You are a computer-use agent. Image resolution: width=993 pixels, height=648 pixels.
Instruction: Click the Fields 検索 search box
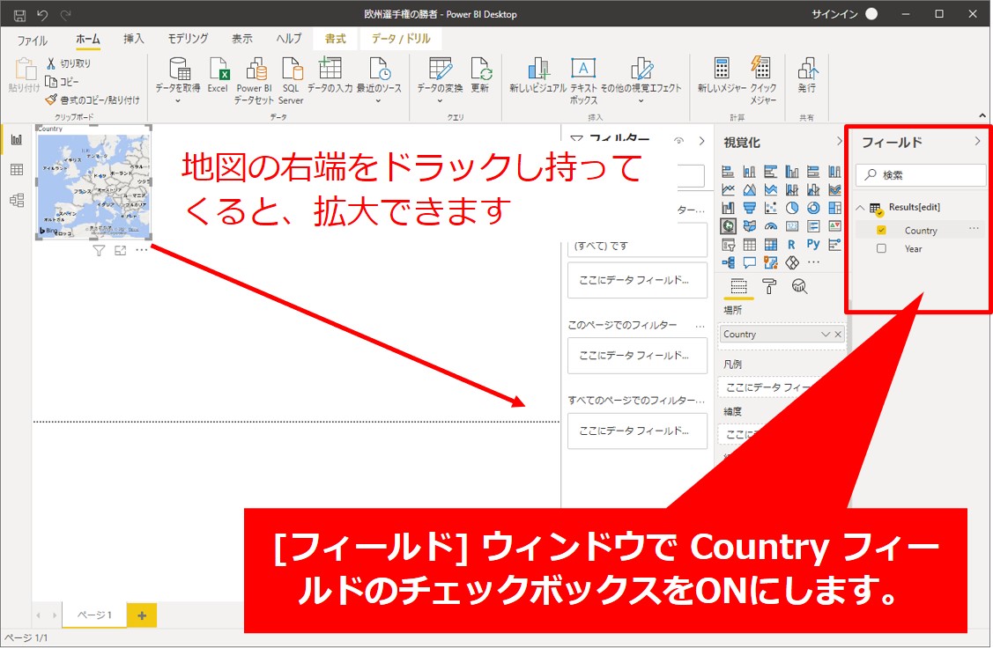921,175
